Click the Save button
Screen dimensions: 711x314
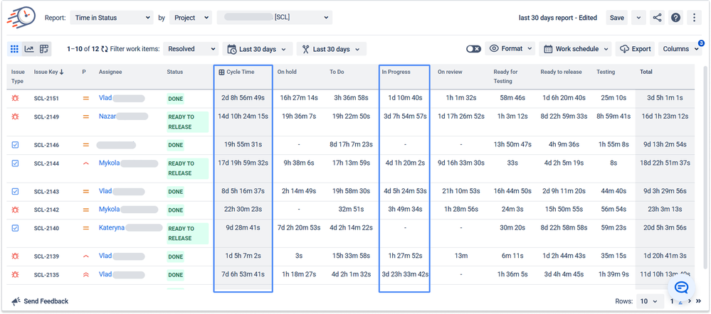coord(616,18)
